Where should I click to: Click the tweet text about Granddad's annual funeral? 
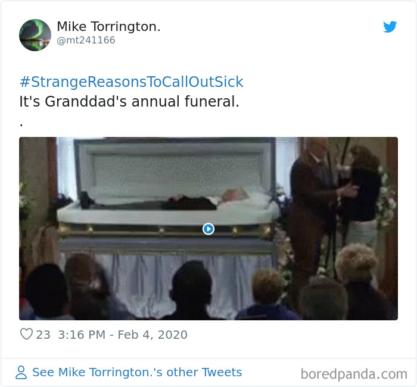click(x=129, y=102)
